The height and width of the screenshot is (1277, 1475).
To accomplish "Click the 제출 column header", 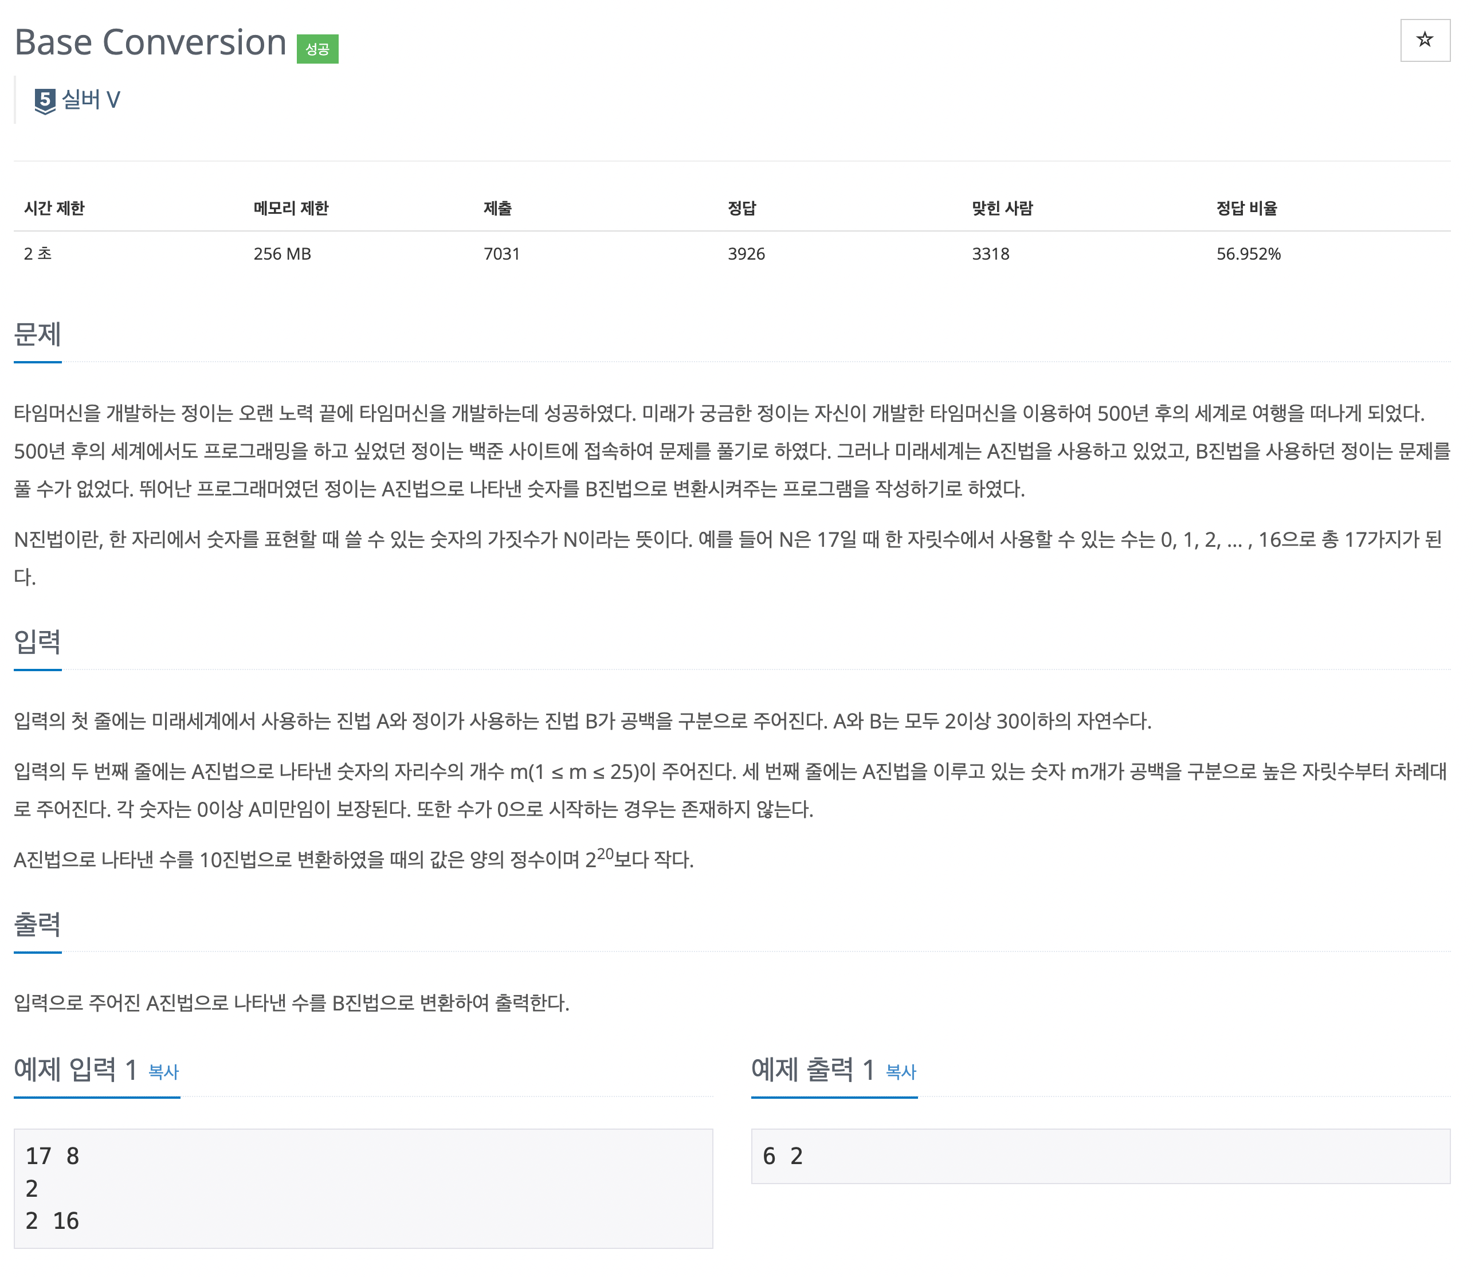I will (x=497, y=208).
